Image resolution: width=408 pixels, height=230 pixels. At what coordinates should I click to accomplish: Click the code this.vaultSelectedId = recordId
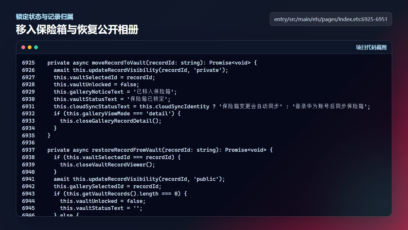[104, 77]
